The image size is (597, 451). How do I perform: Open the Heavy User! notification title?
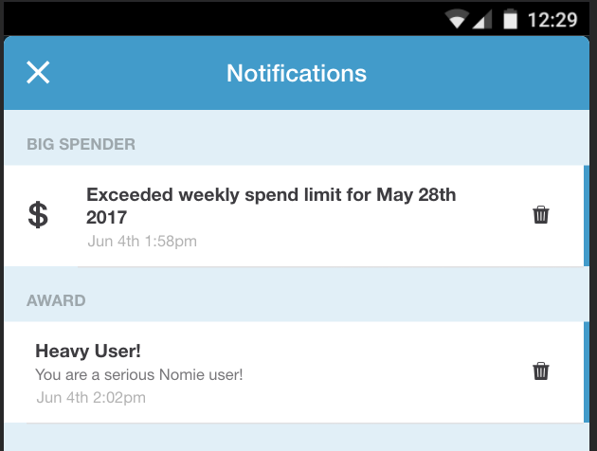88,351
